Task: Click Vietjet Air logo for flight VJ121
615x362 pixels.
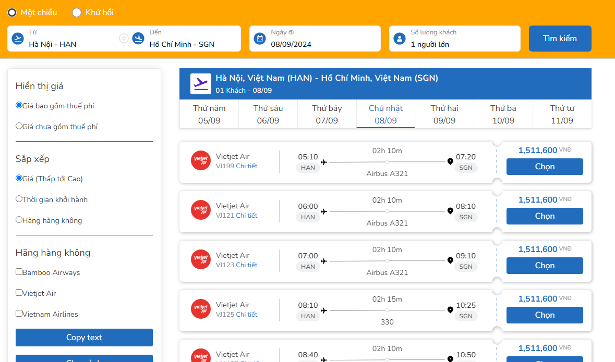Action: (x=201, y=210)
